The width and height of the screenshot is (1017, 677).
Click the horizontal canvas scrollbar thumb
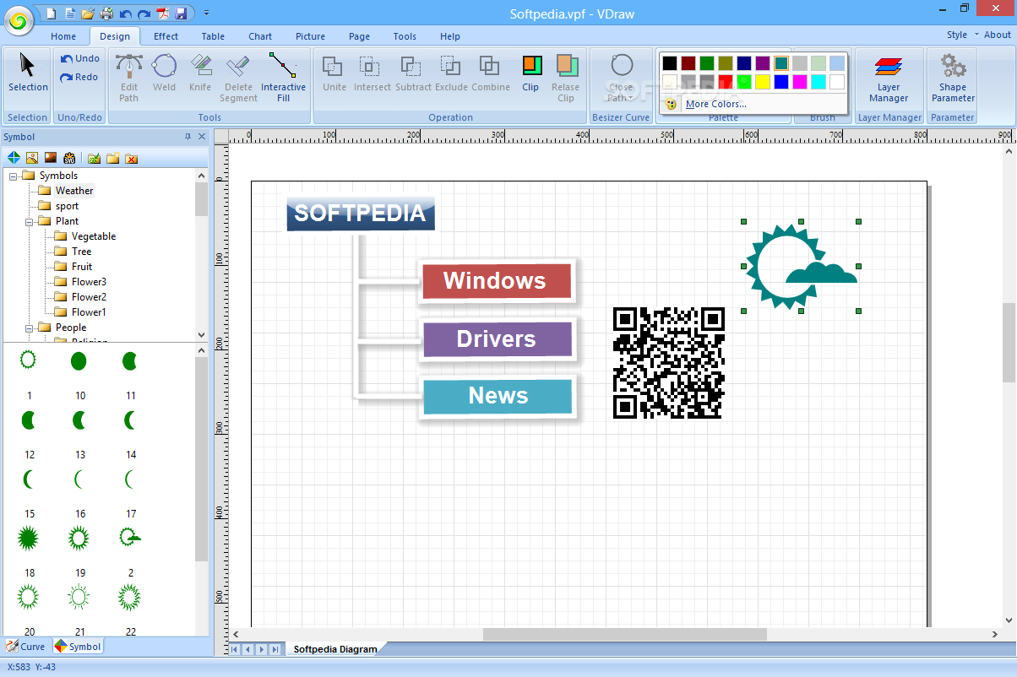[x=624, y=634]
